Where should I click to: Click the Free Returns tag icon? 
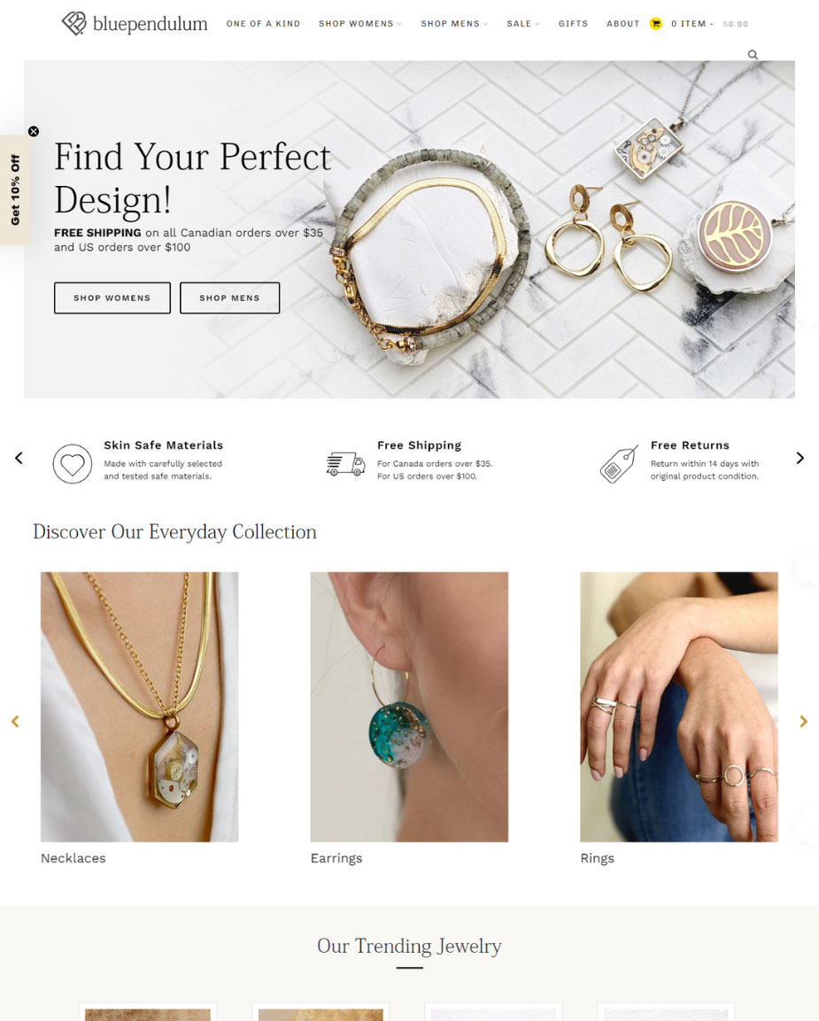point(619,464)
